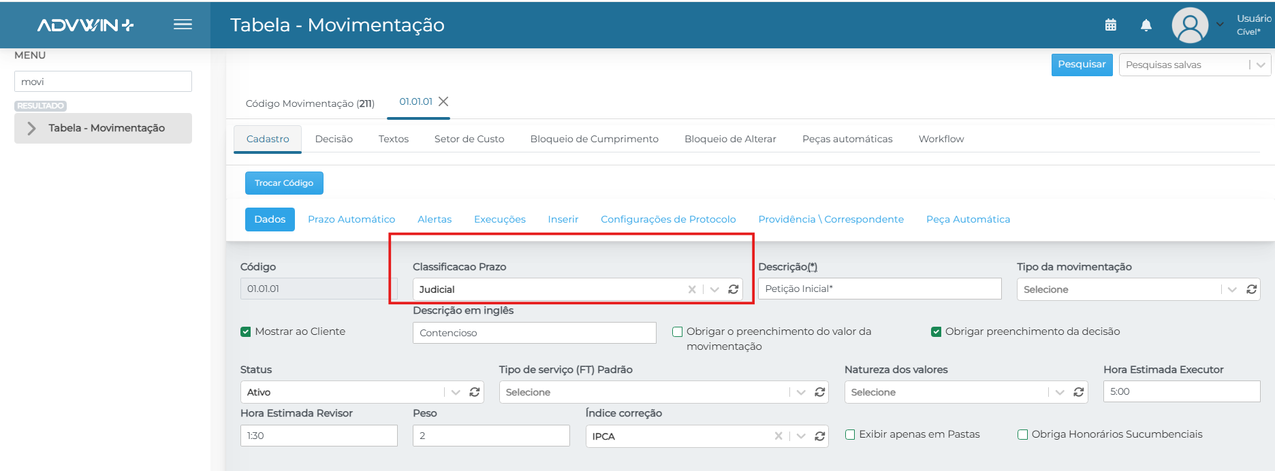1275x471 pixels.
Task: Open Peças automáticas tab
Action: coord(847,139)
